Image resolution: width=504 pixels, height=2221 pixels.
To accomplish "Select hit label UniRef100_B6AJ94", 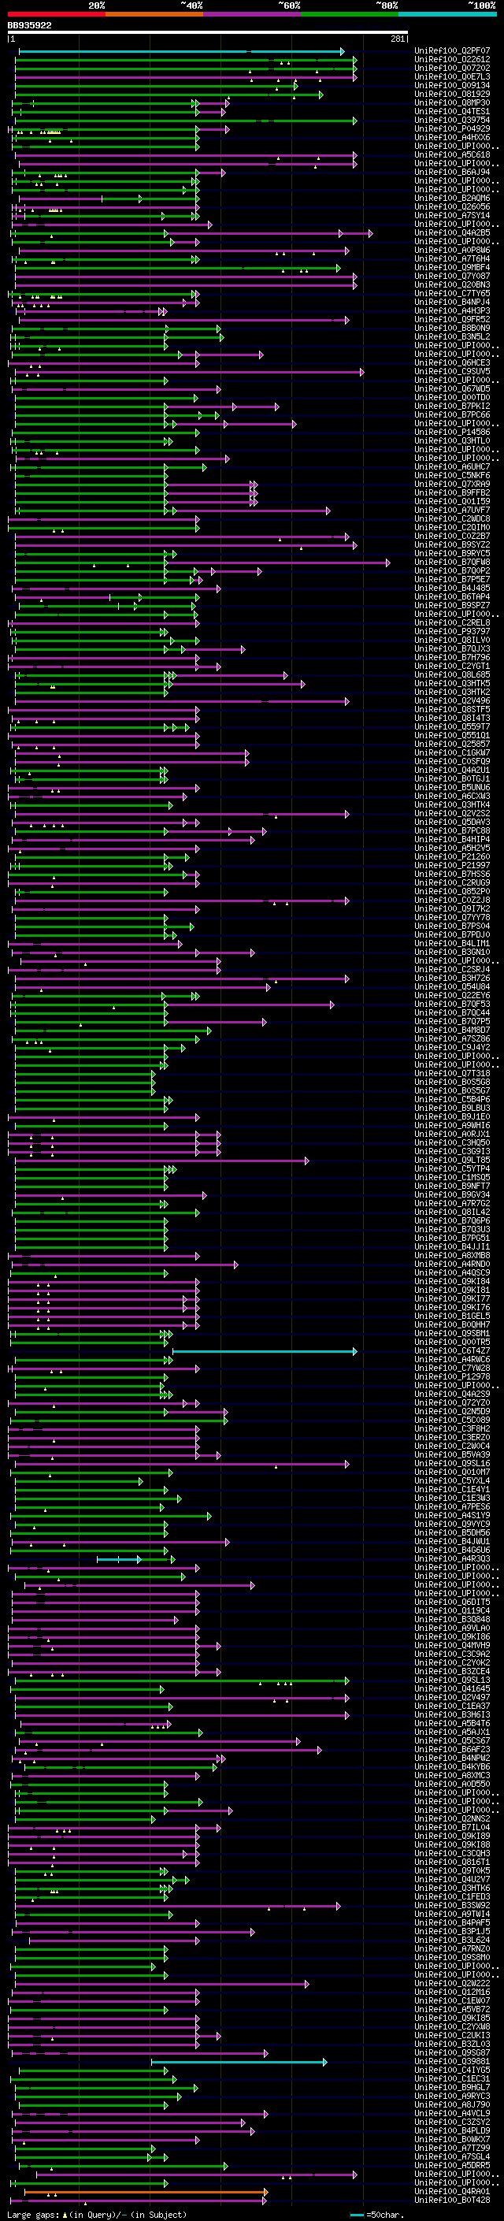I will click(x=452, y=173).
